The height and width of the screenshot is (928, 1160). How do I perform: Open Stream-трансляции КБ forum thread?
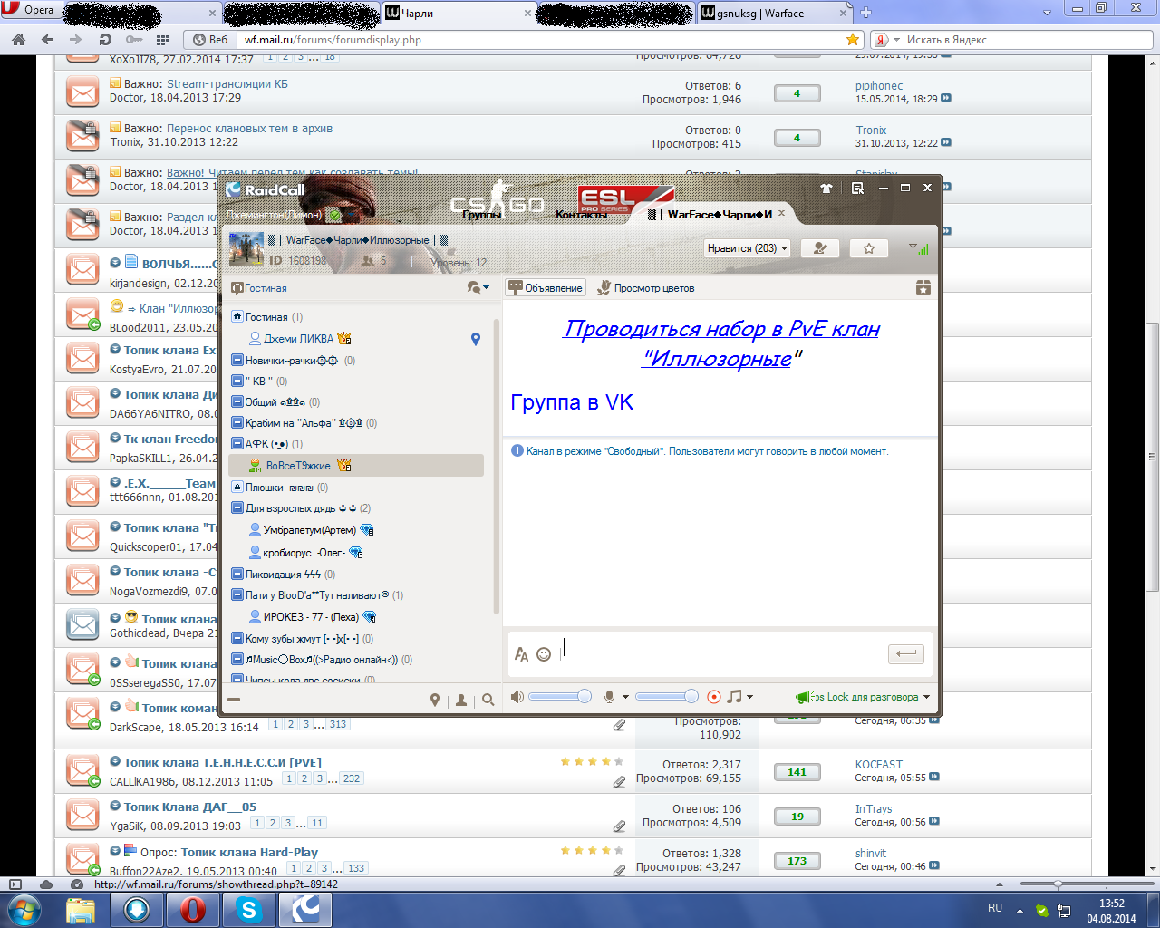tap(227, 83)
